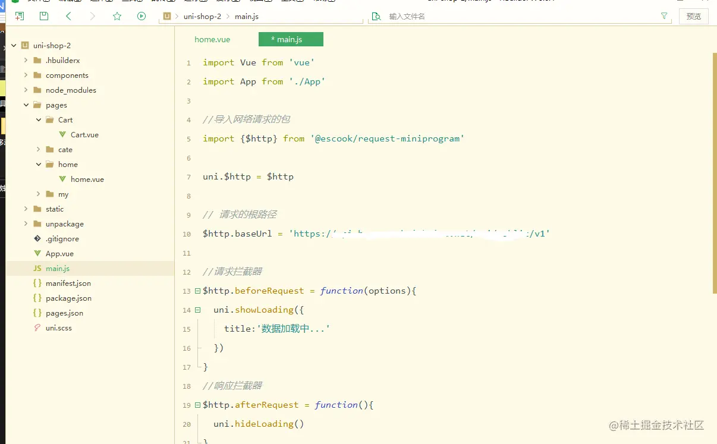Go forward with the right arrow icon
The height and width of the screenshot is (444, 717).
[93, 16]
